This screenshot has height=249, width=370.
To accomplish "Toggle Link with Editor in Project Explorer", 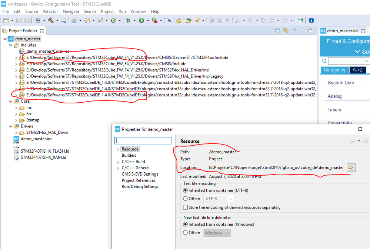I will [286, 31].
